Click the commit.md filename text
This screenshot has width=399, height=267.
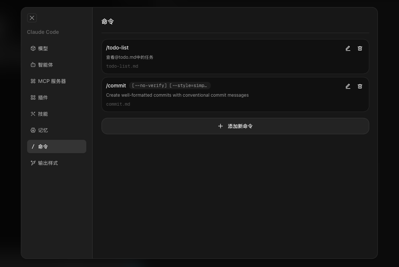[x=118, y=104]
